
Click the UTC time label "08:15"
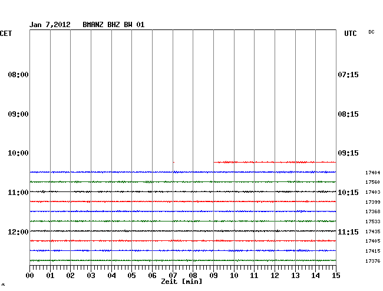(348, 114)
